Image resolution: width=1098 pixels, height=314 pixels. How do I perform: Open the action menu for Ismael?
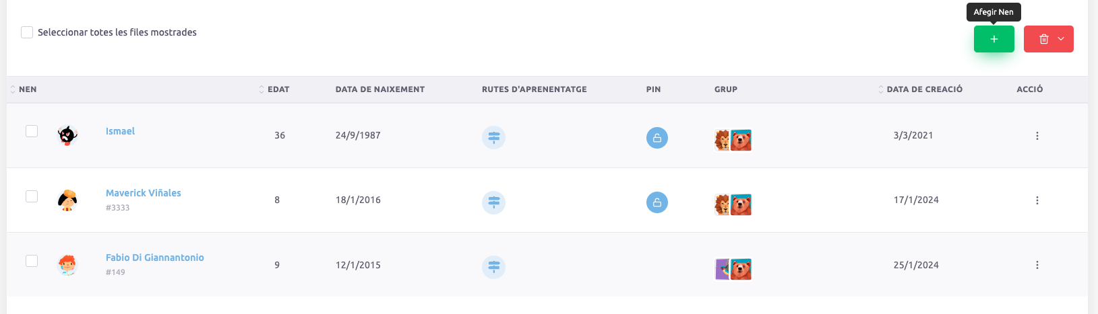point(1037,136)
